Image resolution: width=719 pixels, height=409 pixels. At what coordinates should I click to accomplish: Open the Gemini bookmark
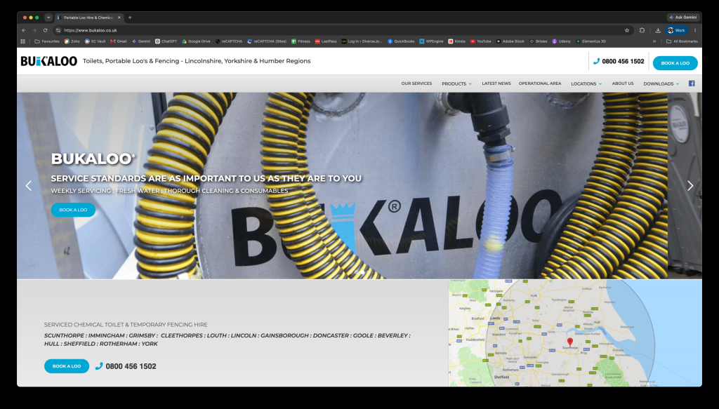(140, 41)
